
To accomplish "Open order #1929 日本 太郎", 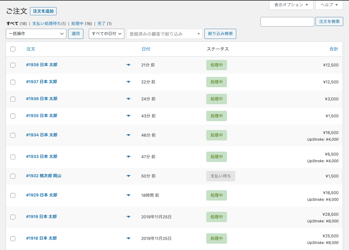I will (x=42, y=195).
